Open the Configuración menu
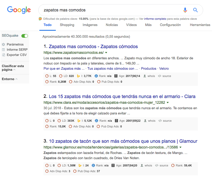This screenshot has height=181, width=212. tap(170, 25)
